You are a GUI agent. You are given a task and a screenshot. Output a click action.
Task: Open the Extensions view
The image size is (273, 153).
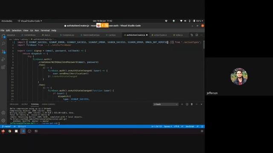pyautogui.click(x=3, y=67)
